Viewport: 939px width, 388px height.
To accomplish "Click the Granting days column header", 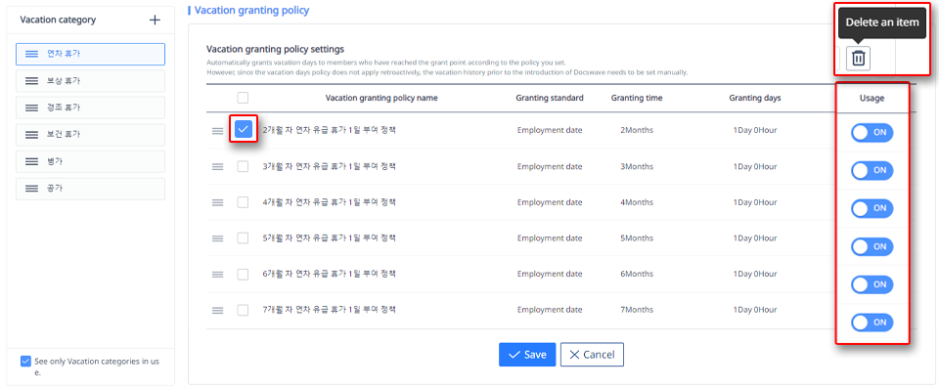I will [754, 98].
